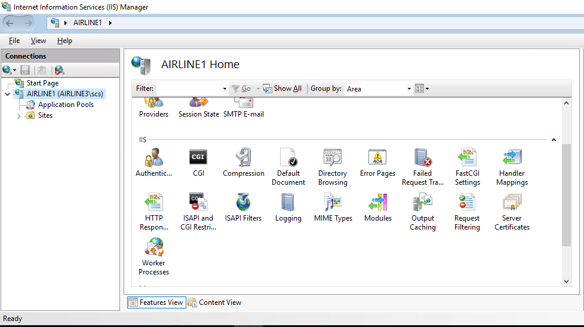Open Directory Browsing feature
The height and width of the screenshot is (327, 584).
coord(333,167)
